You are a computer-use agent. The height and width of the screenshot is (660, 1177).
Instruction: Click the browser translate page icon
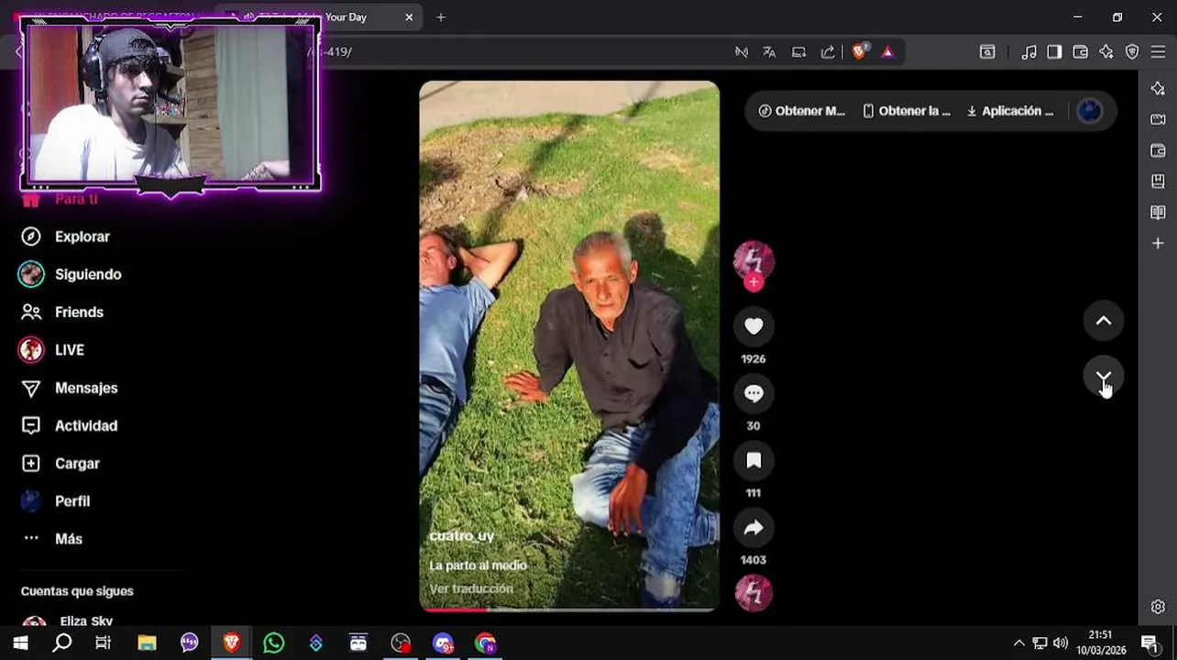pos(769,52)
